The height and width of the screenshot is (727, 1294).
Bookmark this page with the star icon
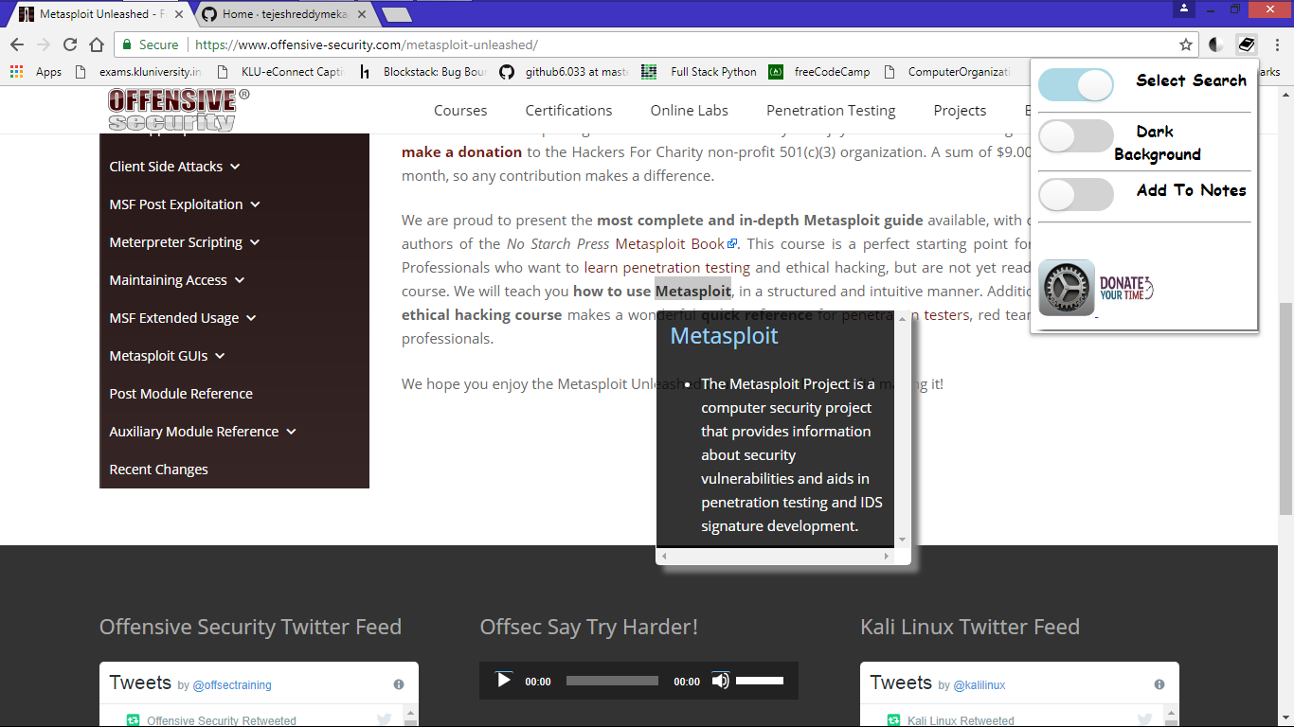1186,44
